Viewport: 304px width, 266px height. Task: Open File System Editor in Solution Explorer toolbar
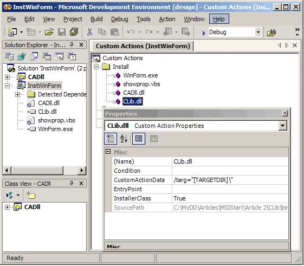(9, 56)
